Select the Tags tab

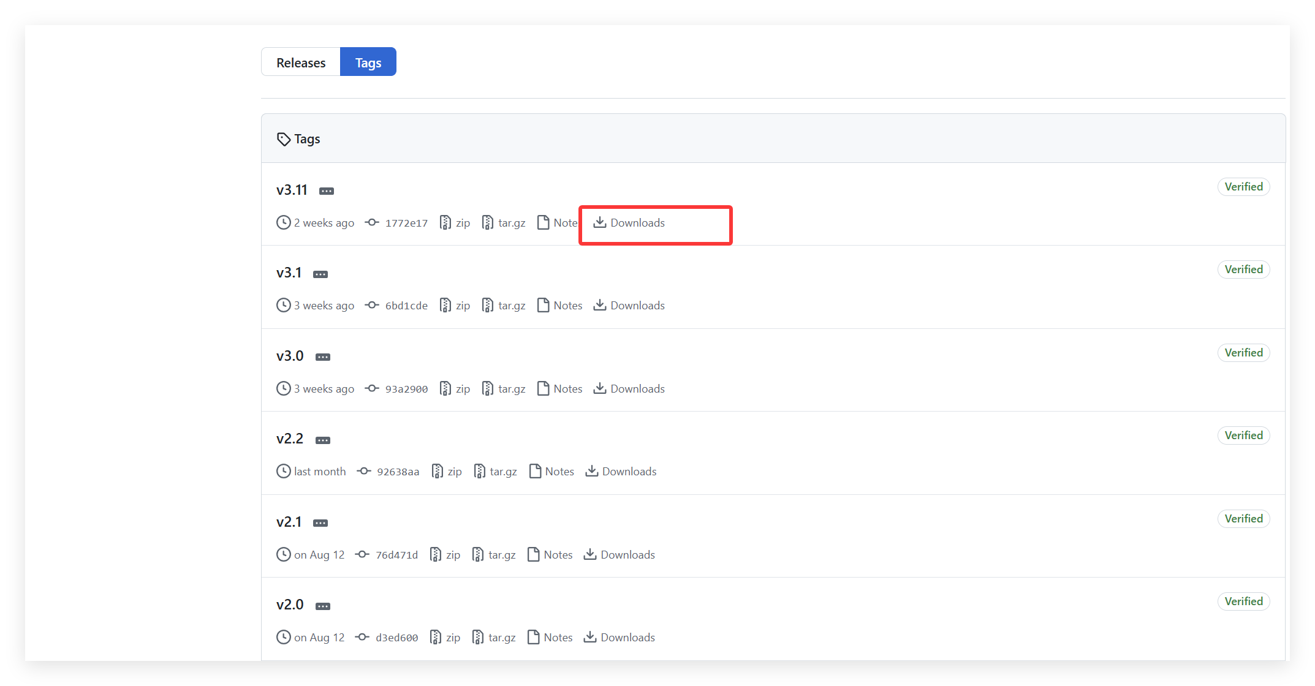click(x=368, y=62)
